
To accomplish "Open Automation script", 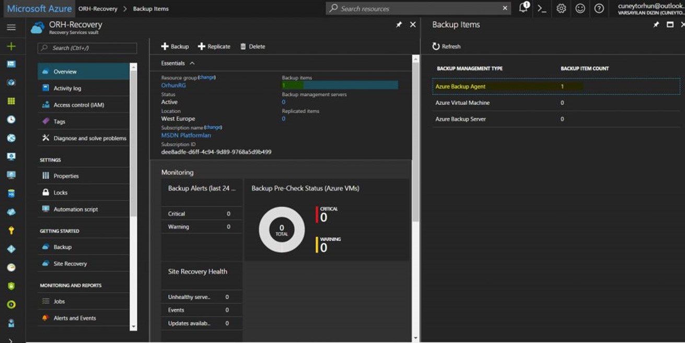I will [x=84, y=209].
